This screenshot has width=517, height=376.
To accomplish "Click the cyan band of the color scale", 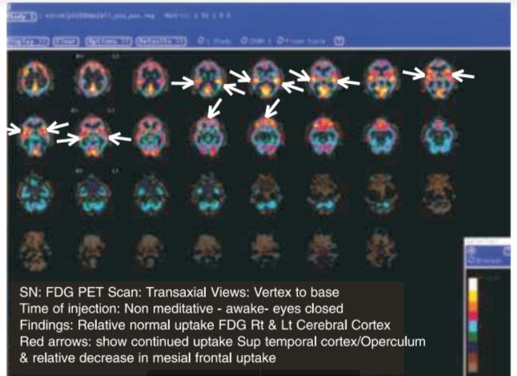I will pyautogui.click(x=473, y=326).
